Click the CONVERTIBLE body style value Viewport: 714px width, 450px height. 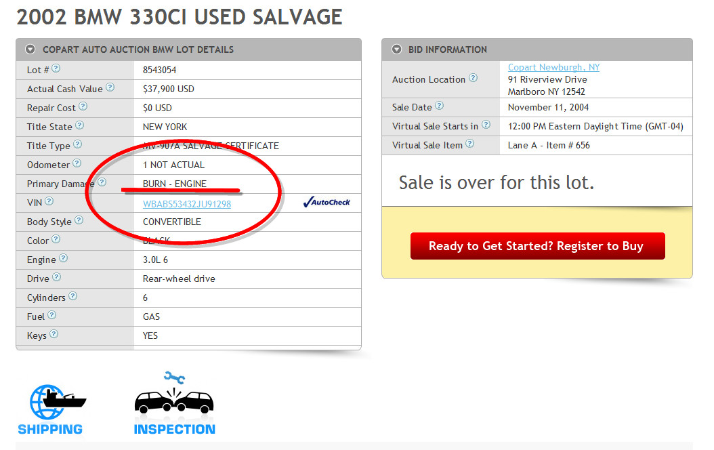(x=171, y=222)
